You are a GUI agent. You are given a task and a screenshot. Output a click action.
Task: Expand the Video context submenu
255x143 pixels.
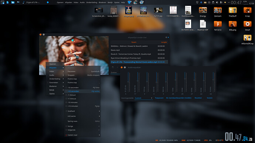pos(55,71)
